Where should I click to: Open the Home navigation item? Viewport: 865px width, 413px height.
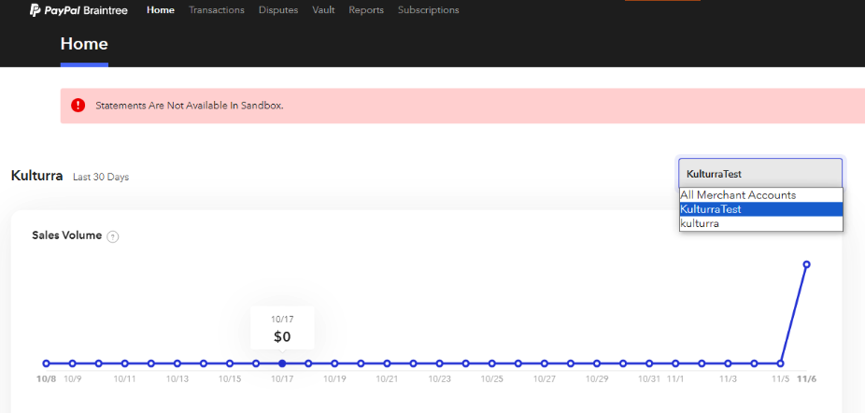coord(161,10)
